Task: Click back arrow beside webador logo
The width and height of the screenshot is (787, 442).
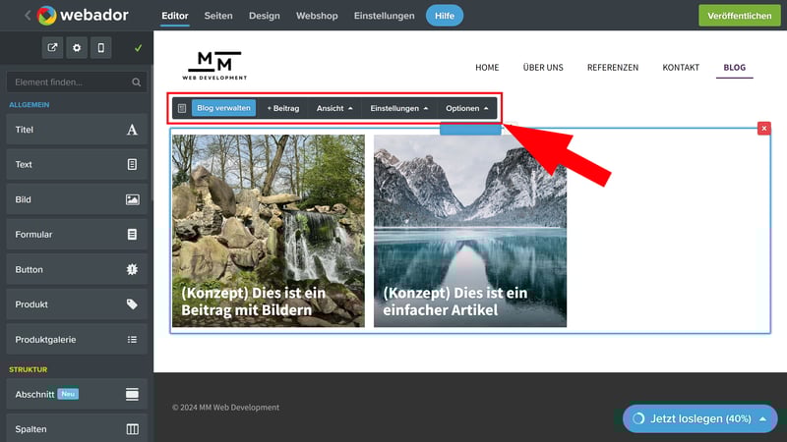Action: point(27,16)
